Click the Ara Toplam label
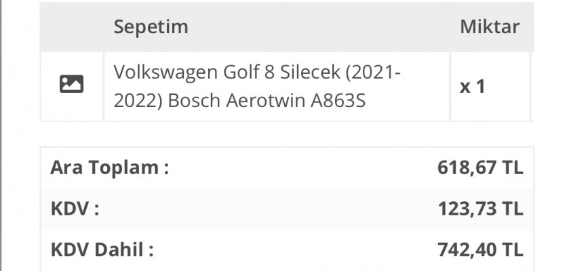The height and width of the screenshot is (271, 569). click(x=110, y=168)
